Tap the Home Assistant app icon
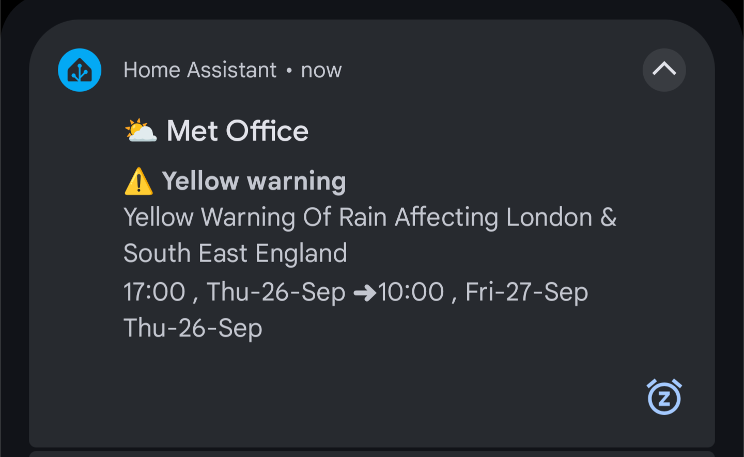Viewport: 744px width, 457px height. coord(80,70)
